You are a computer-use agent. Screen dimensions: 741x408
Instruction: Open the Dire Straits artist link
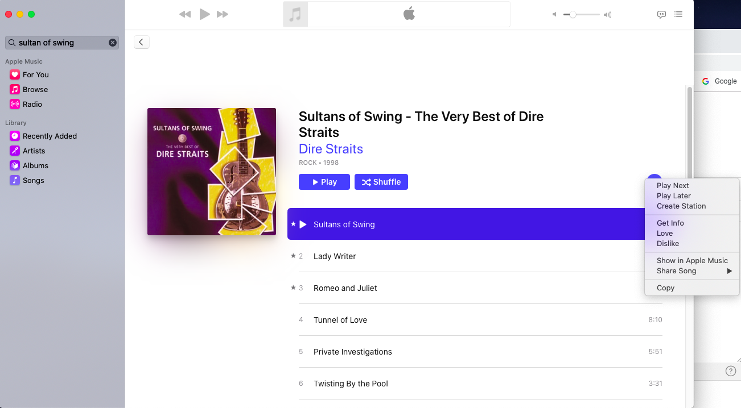(331, 149)
